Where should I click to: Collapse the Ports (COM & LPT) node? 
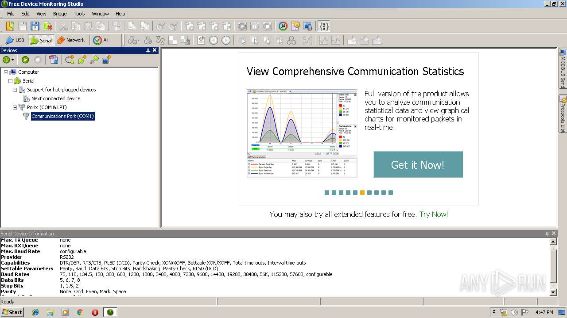[15, 107]
